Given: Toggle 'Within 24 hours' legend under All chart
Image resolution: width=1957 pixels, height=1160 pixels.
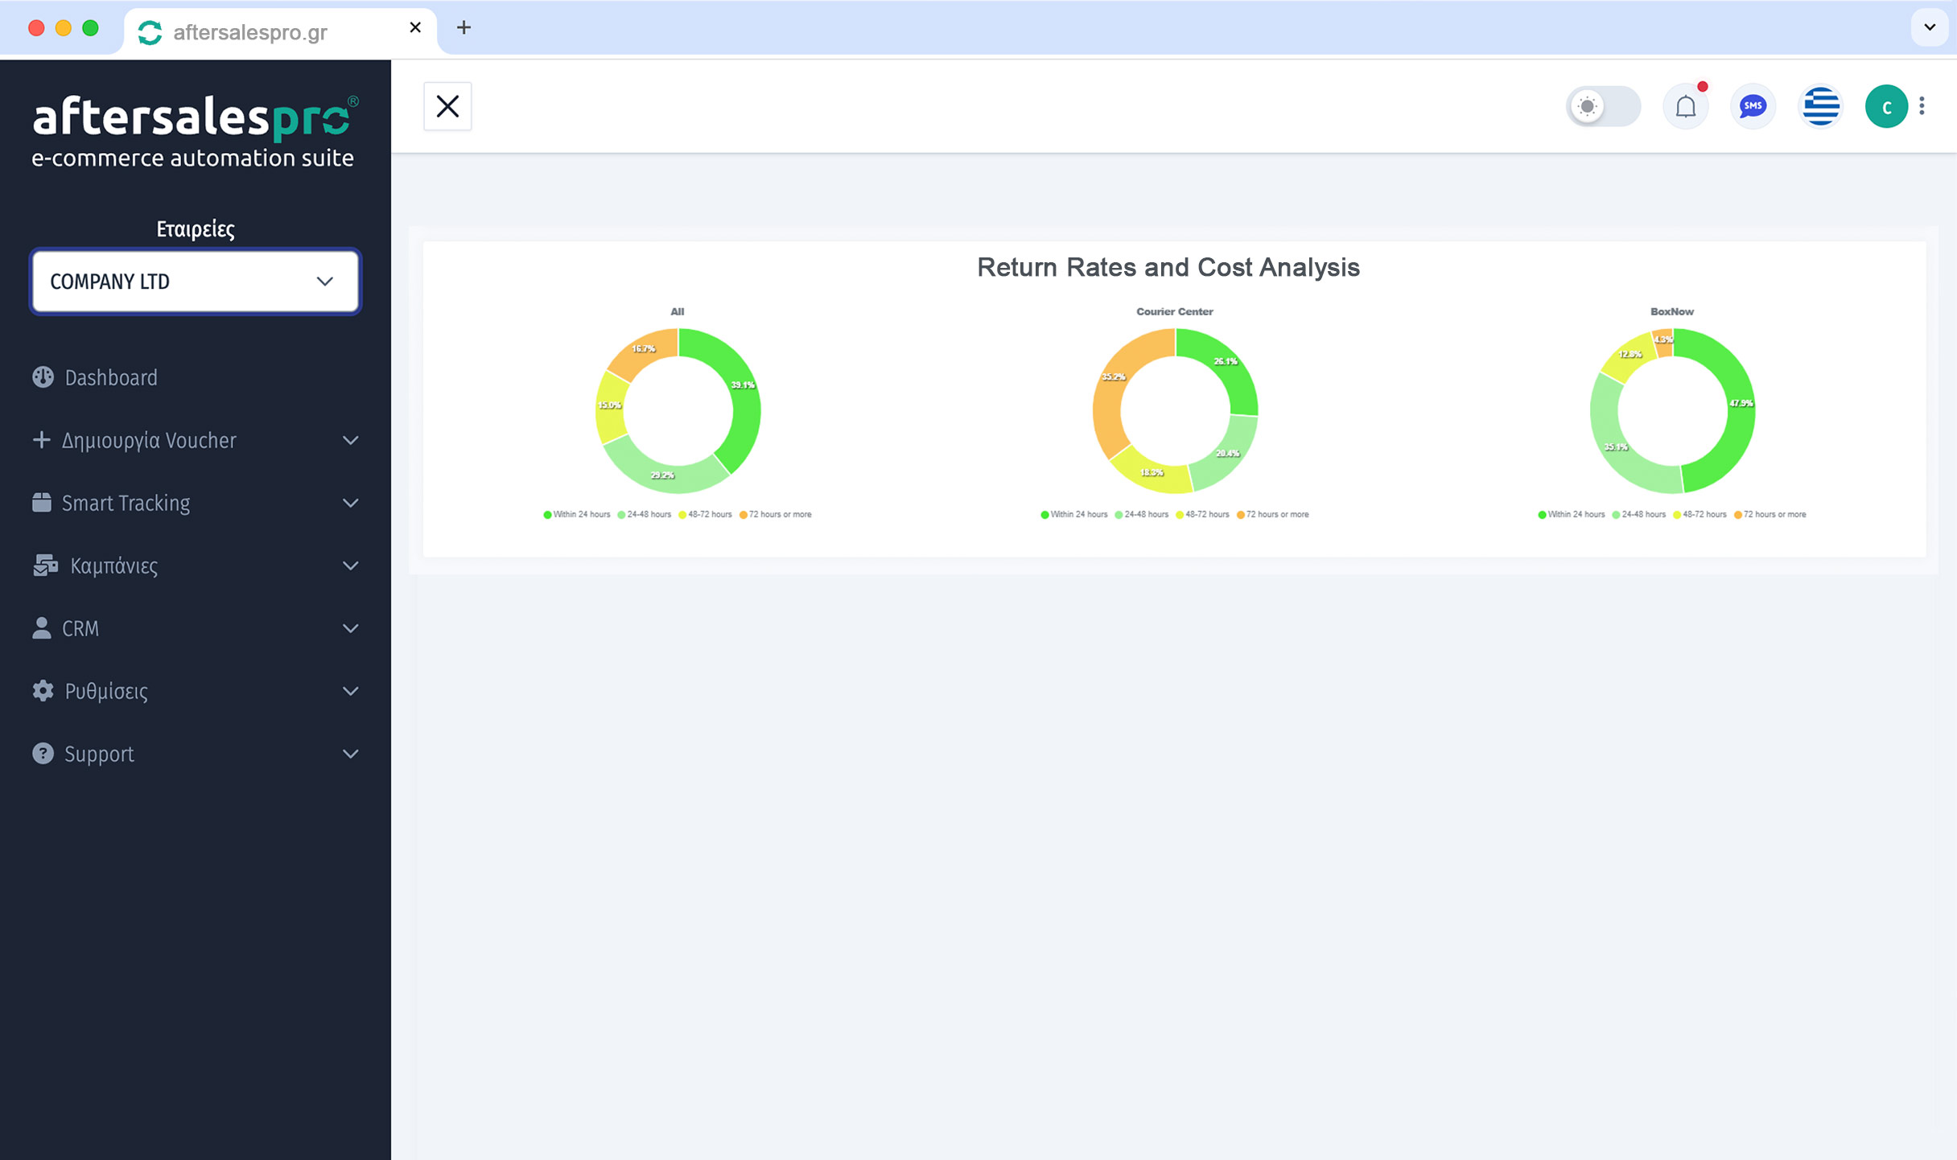Looking at the screenshot, I should point(577,515).
